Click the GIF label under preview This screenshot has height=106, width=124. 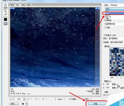tap(12, 89)
